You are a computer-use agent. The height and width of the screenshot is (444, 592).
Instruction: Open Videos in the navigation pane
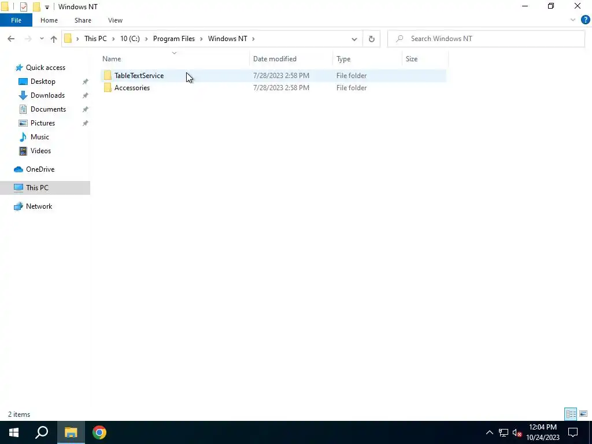tap(40, 151)
